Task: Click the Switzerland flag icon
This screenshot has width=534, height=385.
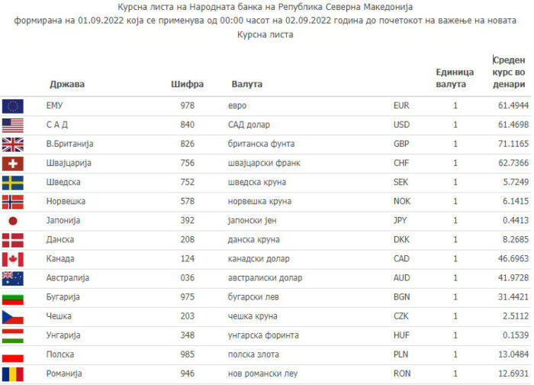Action: (x=13, y=163)
